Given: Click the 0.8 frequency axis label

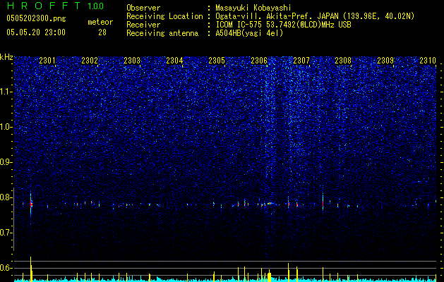Looking at the screenshot, I should point(6,197).
